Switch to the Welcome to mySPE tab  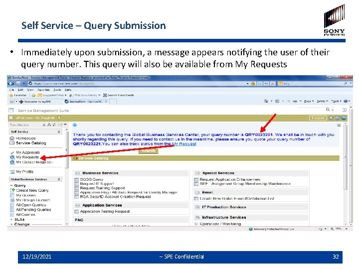pyautogui.click(x=38, y=102)
